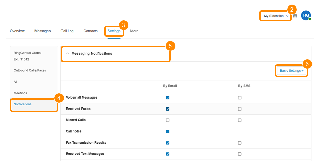This screenshot has height=166, width=319.
Task: Check Fax Transmission Results By SMS
Action: point(240,143)
